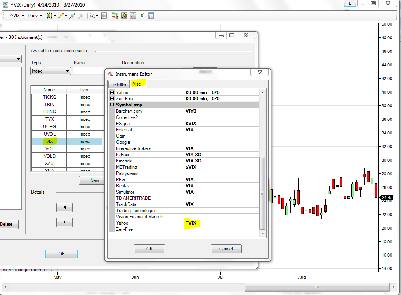Expand the Yahoo commission row plus box
This screenshot has width=401, height=295.
coord(112,93)
